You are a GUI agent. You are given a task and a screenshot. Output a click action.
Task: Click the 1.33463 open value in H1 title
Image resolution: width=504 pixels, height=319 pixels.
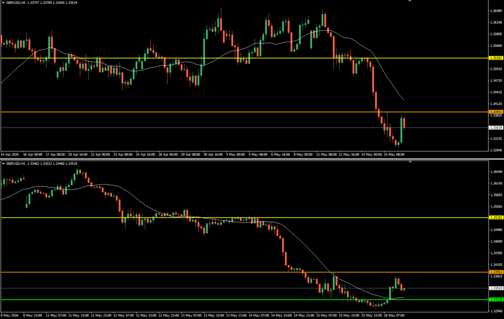(33, 163)
